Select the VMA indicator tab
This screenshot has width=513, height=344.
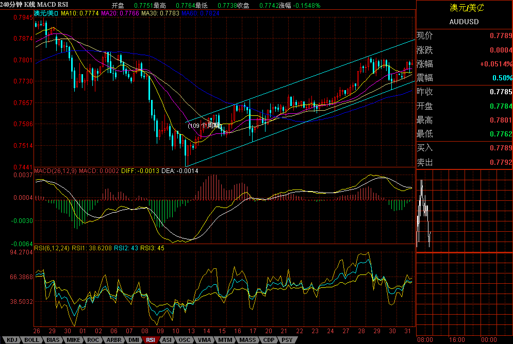(204, 340)
